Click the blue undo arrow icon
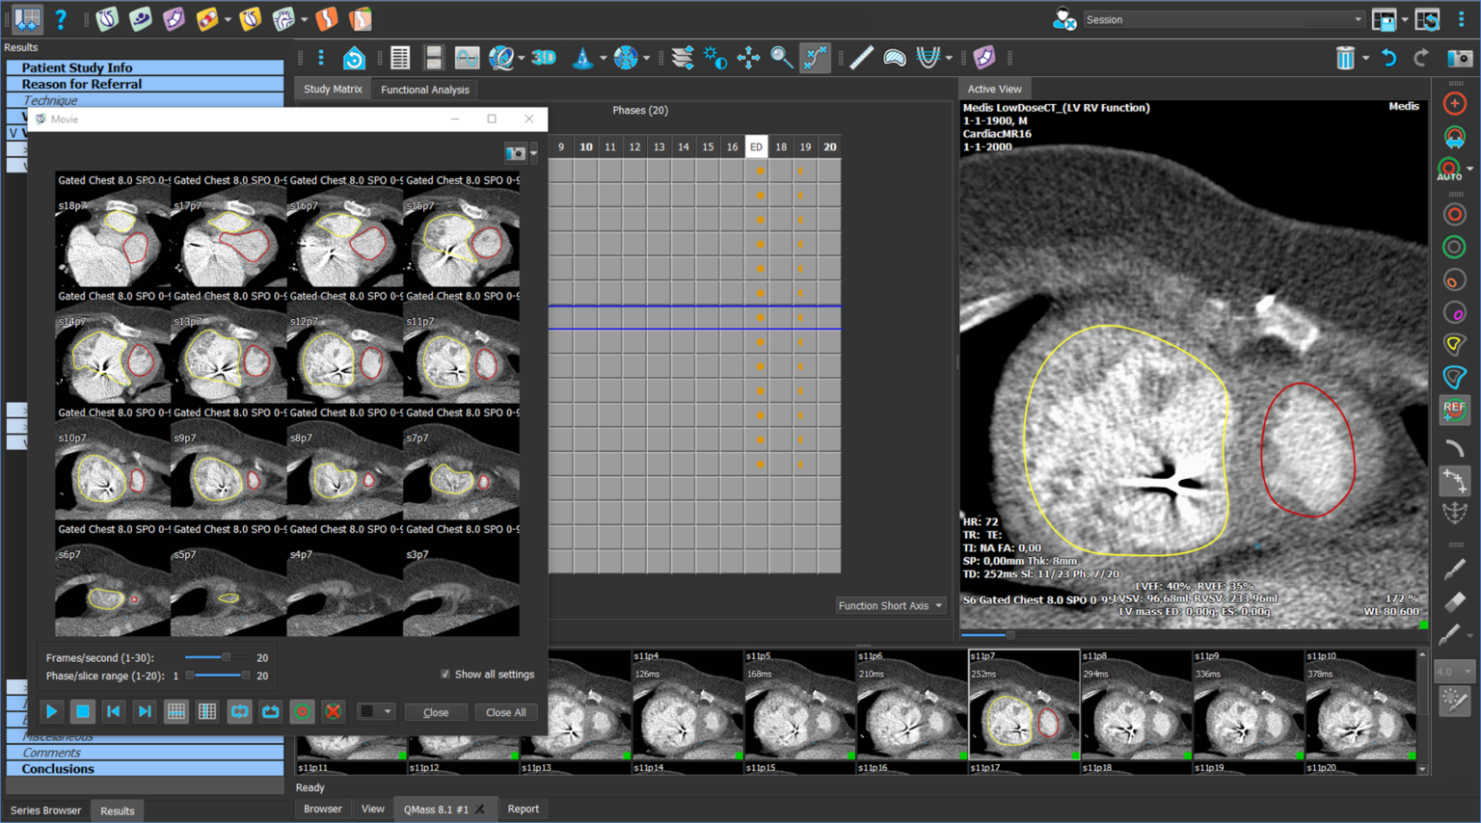 tap(1388, 58)
